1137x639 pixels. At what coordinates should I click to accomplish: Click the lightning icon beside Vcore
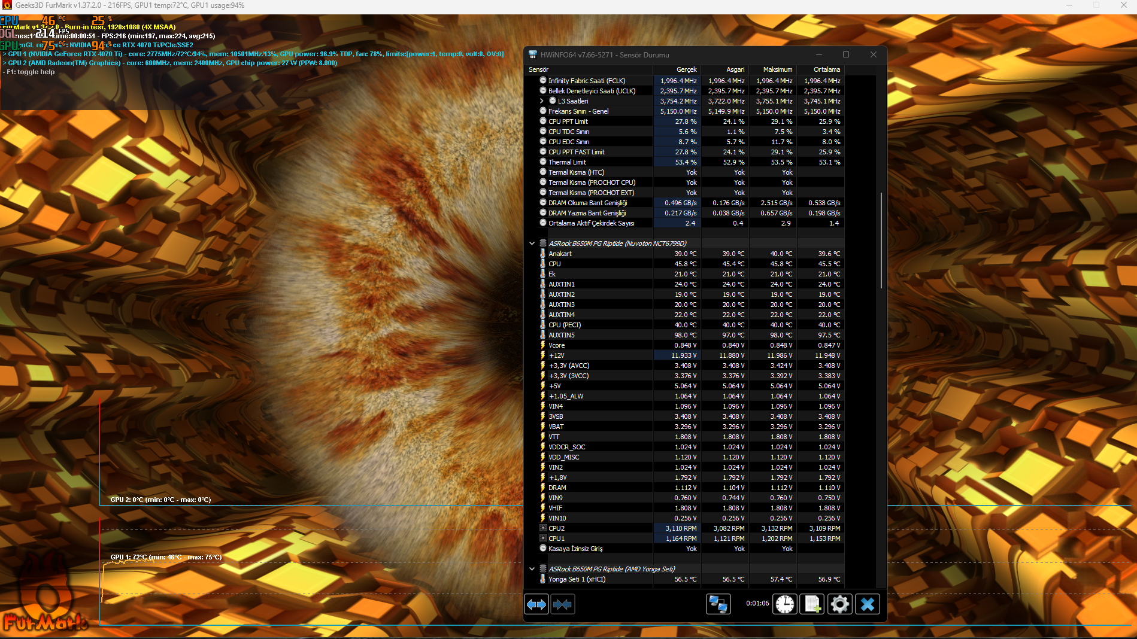coord(543,345)
